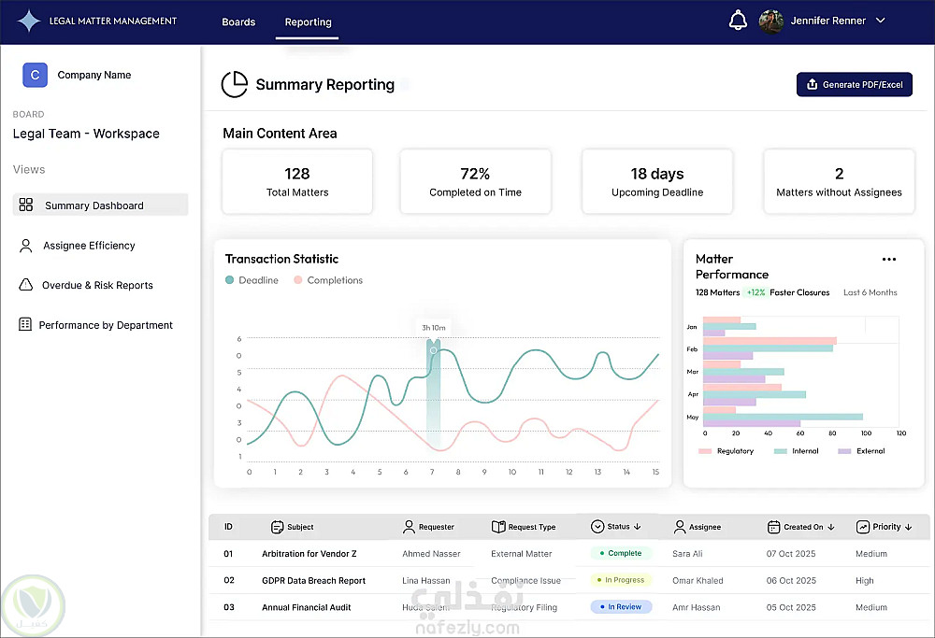Click the Company Name C avatar
The image size is (935, 638).
36,75
